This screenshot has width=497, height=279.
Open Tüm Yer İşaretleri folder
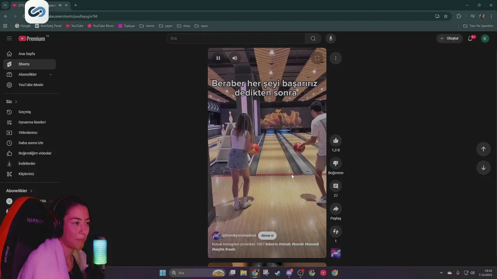(478, 26)
